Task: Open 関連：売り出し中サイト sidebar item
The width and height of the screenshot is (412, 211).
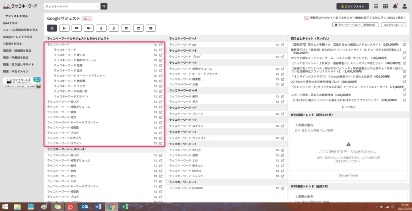Action: (x=19, y=65)
